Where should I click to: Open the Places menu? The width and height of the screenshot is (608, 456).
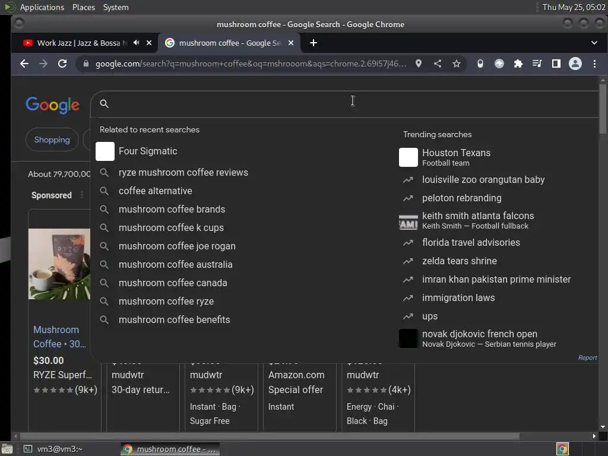(x=83, y=7)
